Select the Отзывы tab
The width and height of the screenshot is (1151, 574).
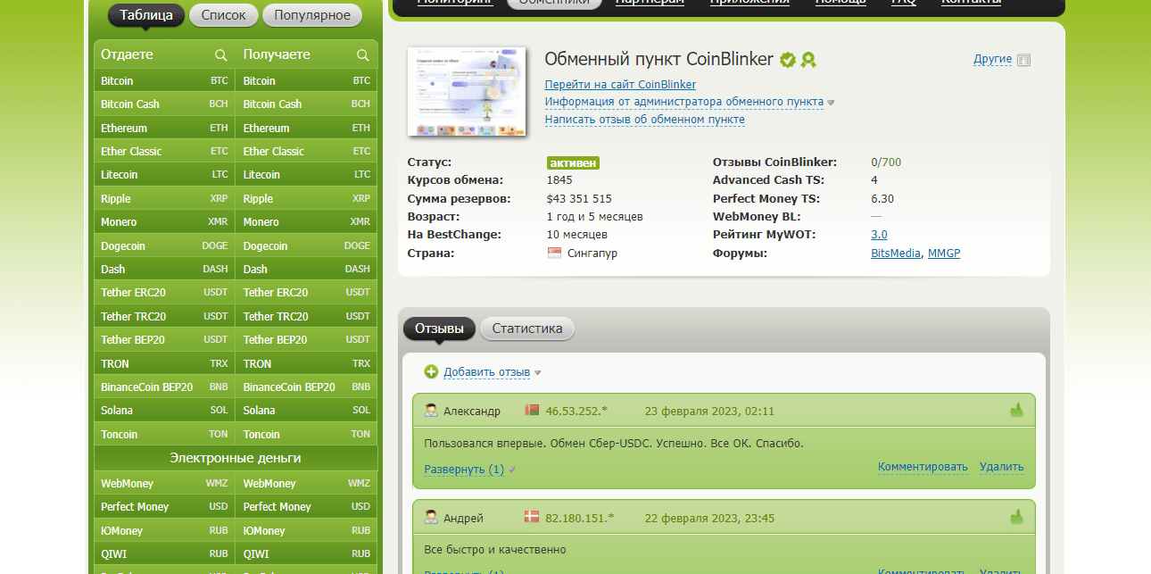[x=439, y=329]
